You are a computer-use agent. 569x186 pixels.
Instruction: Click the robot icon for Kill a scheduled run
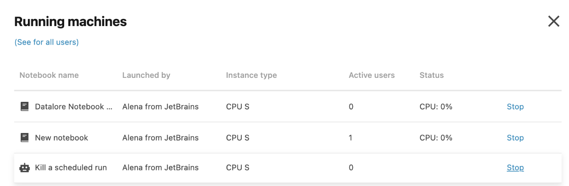point(25,168)
